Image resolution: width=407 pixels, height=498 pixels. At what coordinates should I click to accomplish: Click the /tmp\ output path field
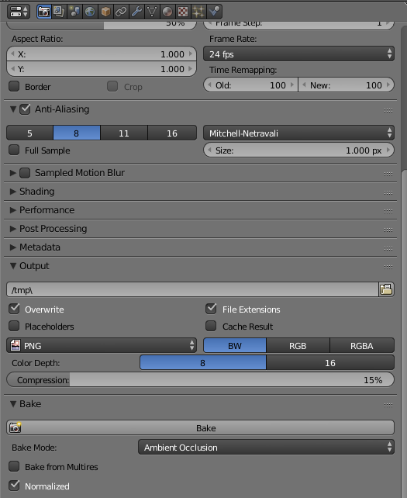point(192,289)
